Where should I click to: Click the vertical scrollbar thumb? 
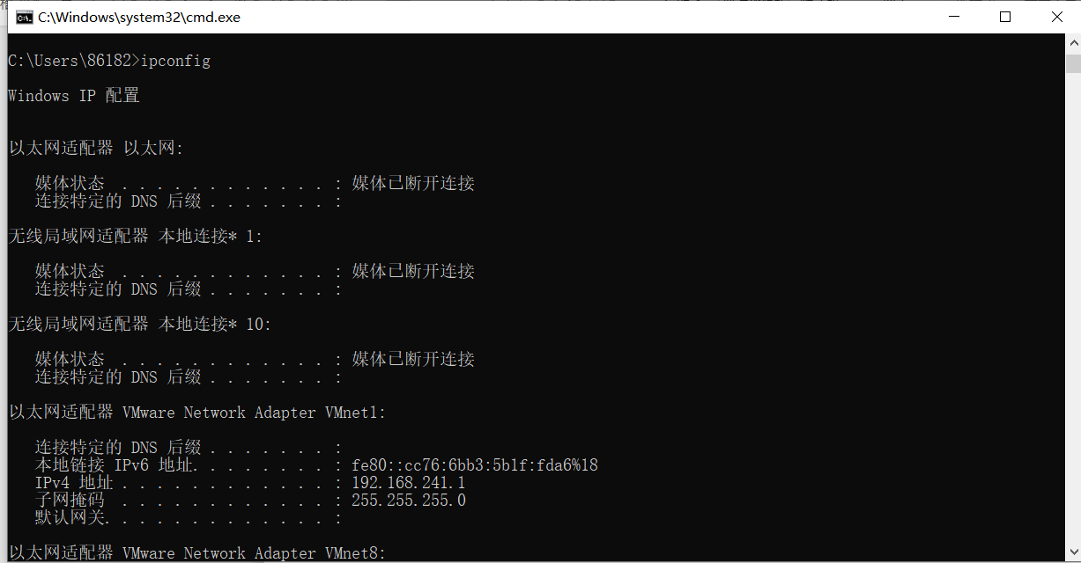tap(1073, 63)
